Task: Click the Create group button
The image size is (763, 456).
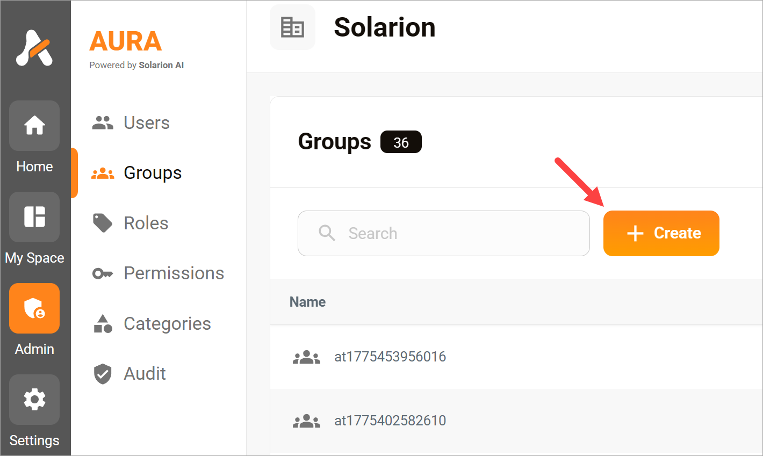Action: (661, 233)
